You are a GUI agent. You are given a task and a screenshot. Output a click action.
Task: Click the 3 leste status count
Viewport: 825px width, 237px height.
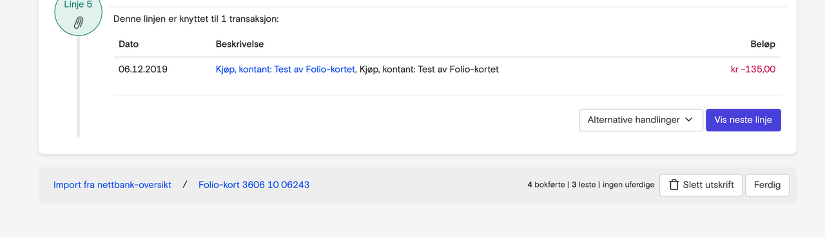point(584,185)
